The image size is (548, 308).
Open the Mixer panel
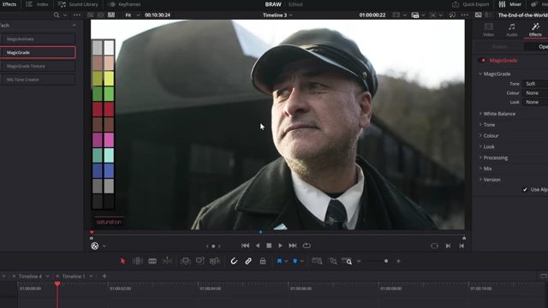(x=510, y=4)
